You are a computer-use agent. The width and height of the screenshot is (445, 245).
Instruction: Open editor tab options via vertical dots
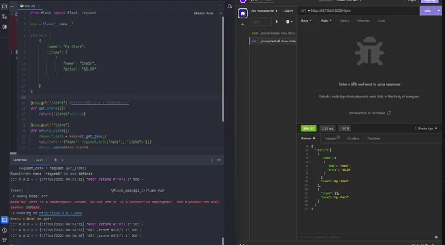coord(219,6)
